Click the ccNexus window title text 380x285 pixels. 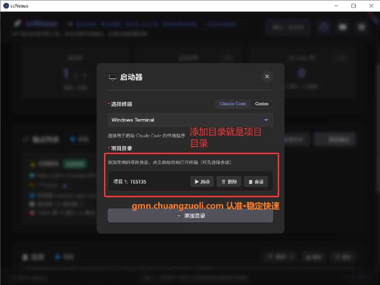[x=19, y=6]
